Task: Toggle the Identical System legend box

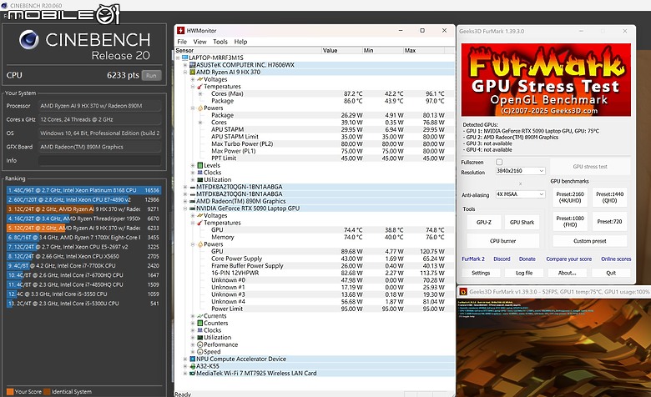Action: point(47,391)
